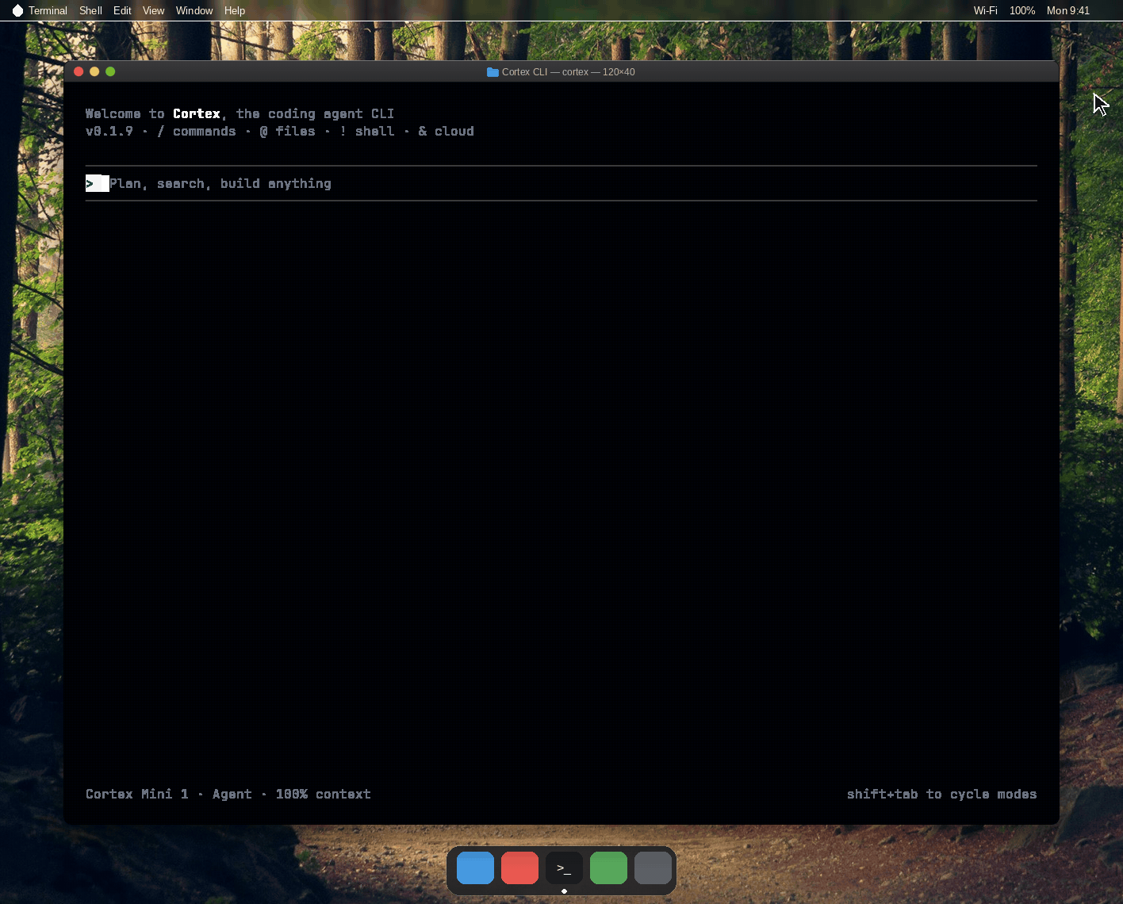Viewport: 1123px width, 904px height.
Task: Open the View menu
Action: pyautogui.click(x=153, y=10)
